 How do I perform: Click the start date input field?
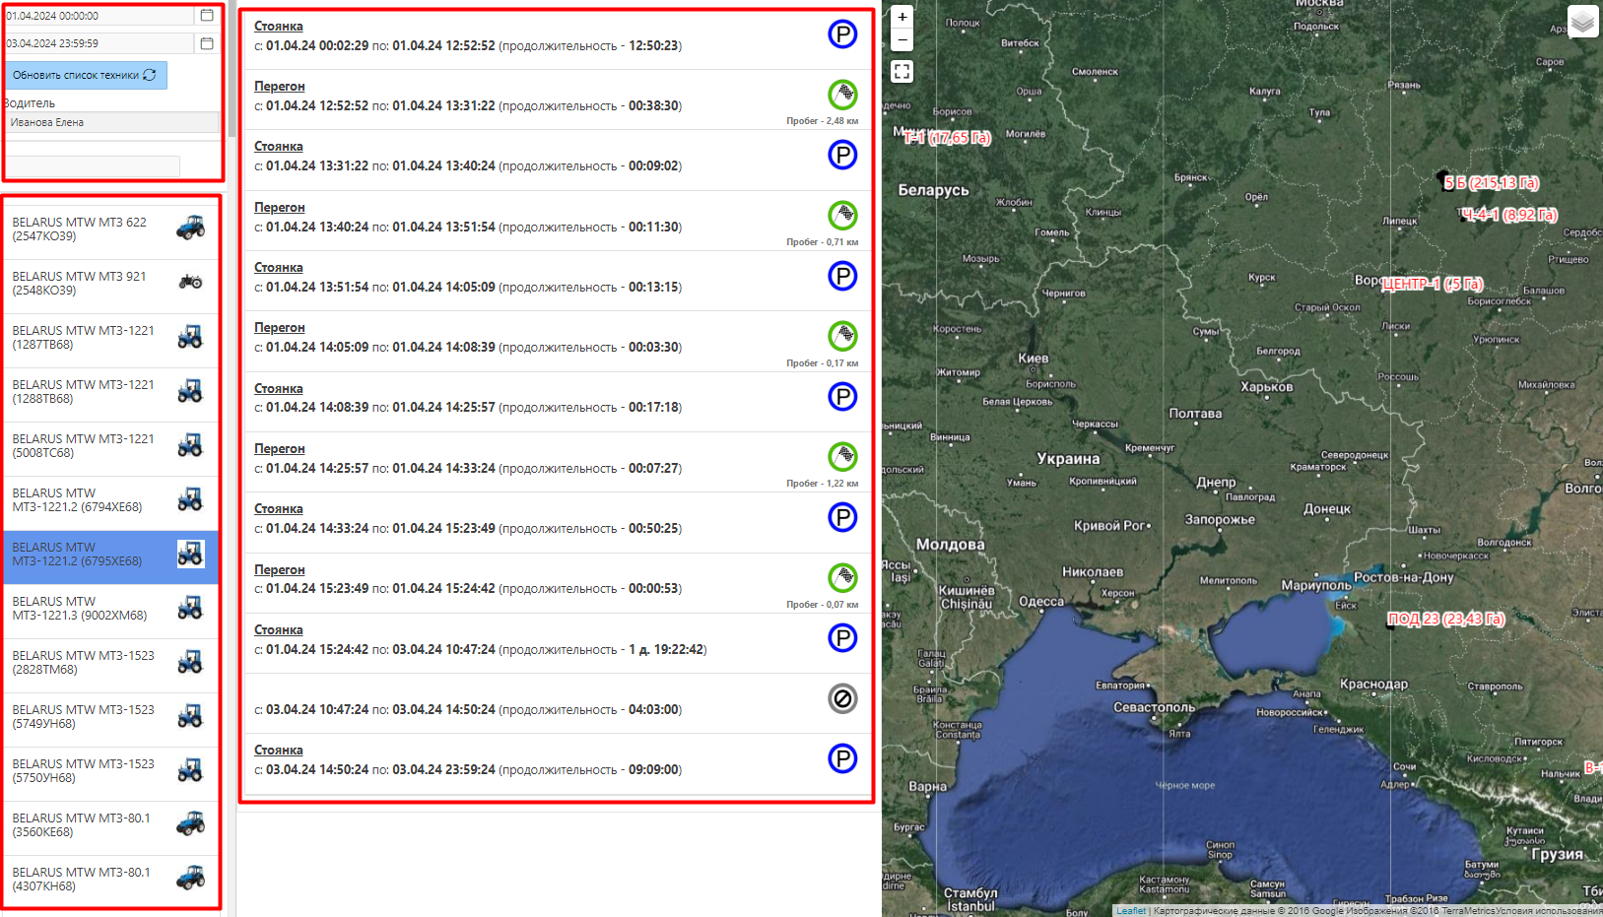point(99,16)
